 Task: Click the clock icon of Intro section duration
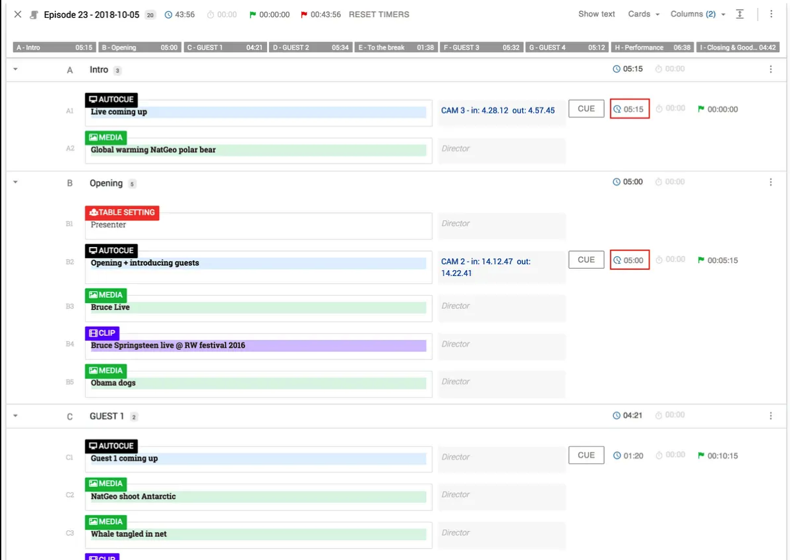click(616, 69)
